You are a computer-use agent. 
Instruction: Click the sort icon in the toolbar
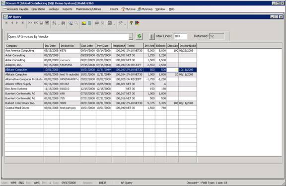(54, 23)
